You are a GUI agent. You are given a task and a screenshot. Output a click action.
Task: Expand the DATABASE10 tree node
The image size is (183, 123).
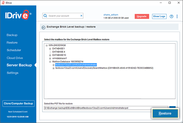tap(50, 55)
